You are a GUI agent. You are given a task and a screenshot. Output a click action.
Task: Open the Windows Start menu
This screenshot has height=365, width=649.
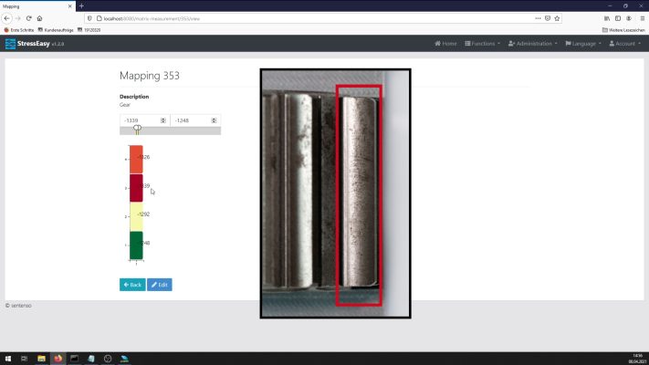tap(8, 359)
